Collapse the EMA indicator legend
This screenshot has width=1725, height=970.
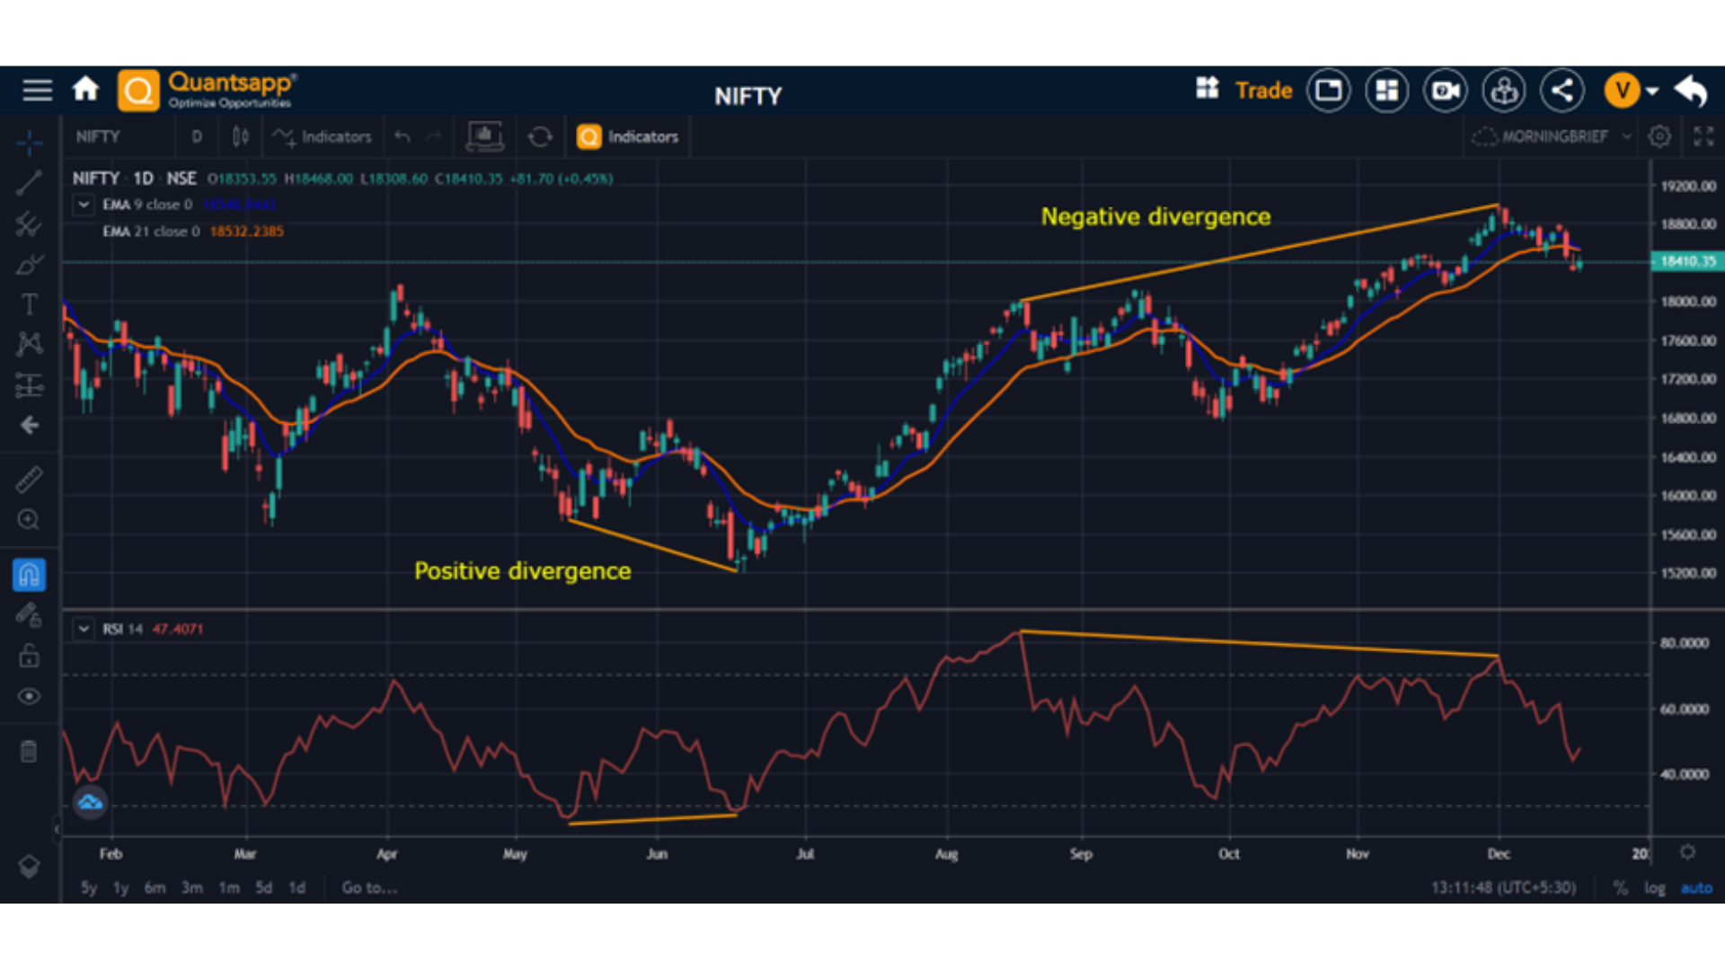pyautogui.click(x=84, y=205)
